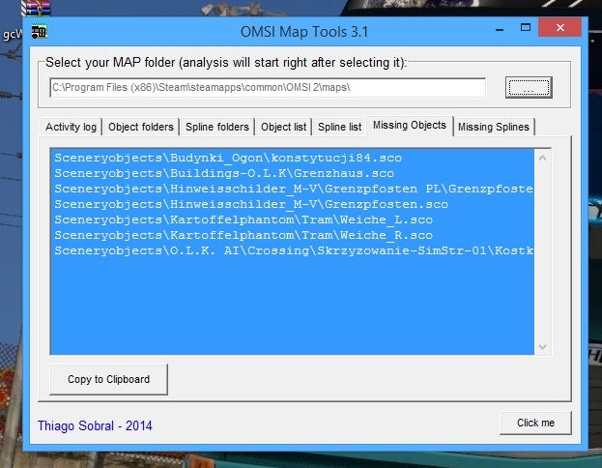Show the Object list tab
The height and width of the screenshot is (468, 602).
tap(283, 127)
